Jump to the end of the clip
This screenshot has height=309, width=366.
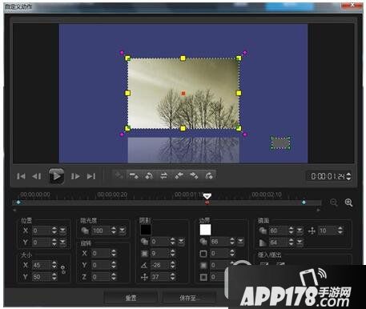(91, 176)
